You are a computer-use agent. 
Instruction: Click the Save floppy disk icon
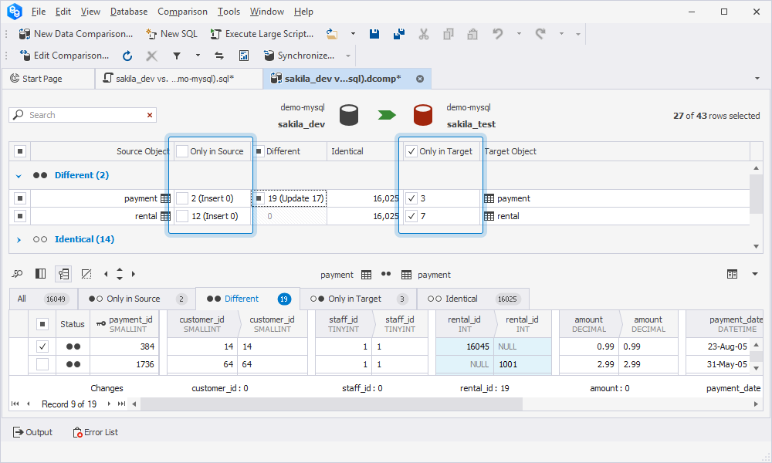tap(374, 34)
